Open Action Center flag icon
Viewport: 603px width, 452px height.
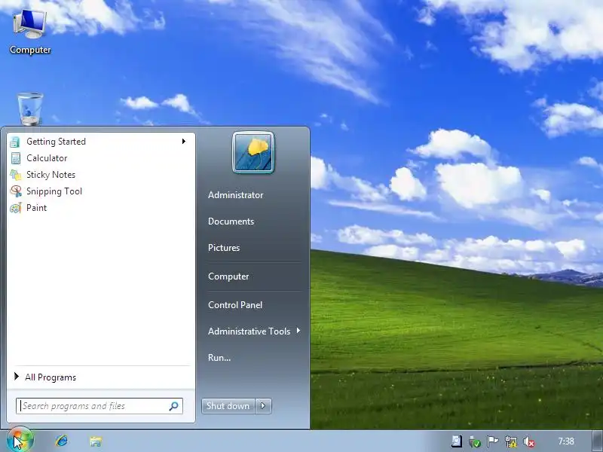click(493, 441)
